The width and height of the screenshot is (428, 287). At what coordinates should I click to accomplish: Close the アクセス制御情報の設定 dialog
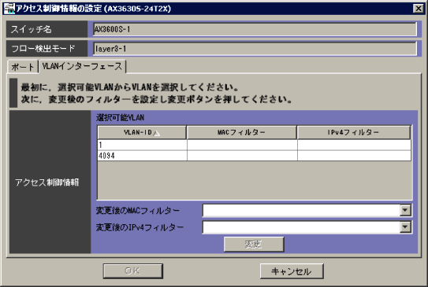[419, 9]
